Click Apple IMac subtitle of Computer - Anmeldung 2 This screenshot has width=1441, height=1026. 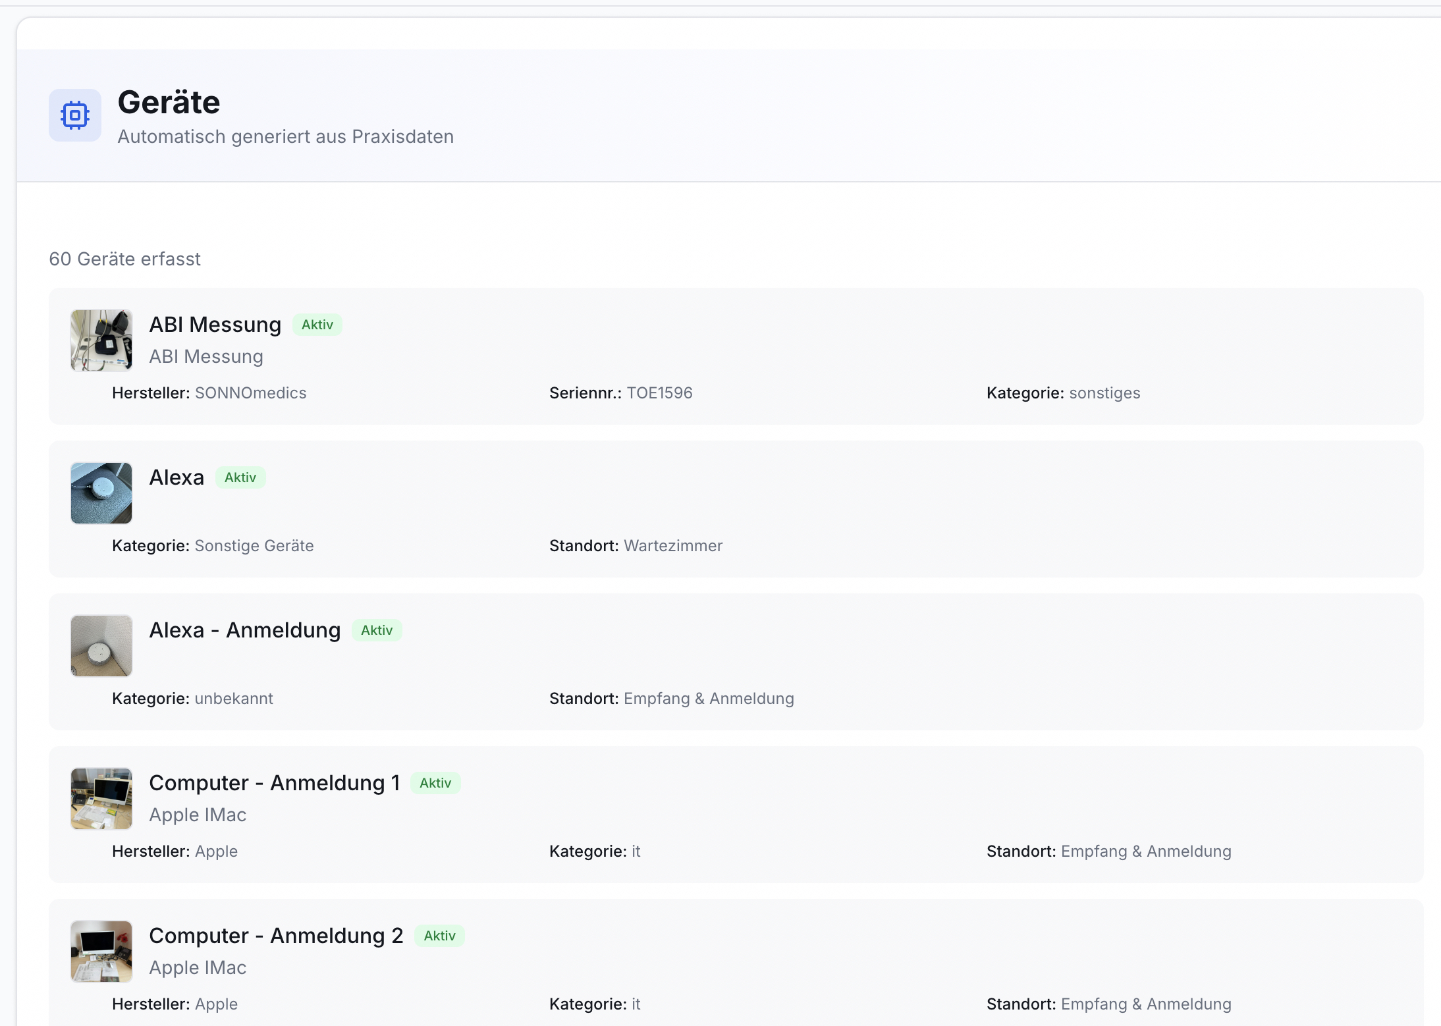tap(198, 967)
